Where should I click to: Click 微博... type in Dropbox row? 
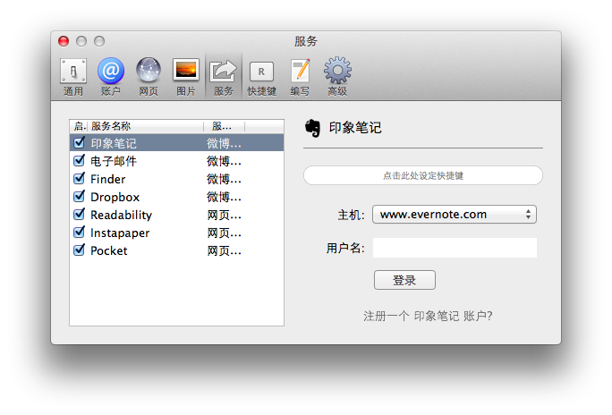pos(224,197)
